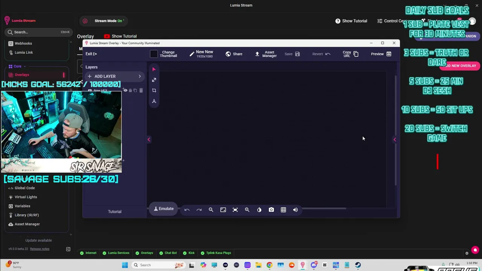Open settings gear in status bar

coord(467,253)
